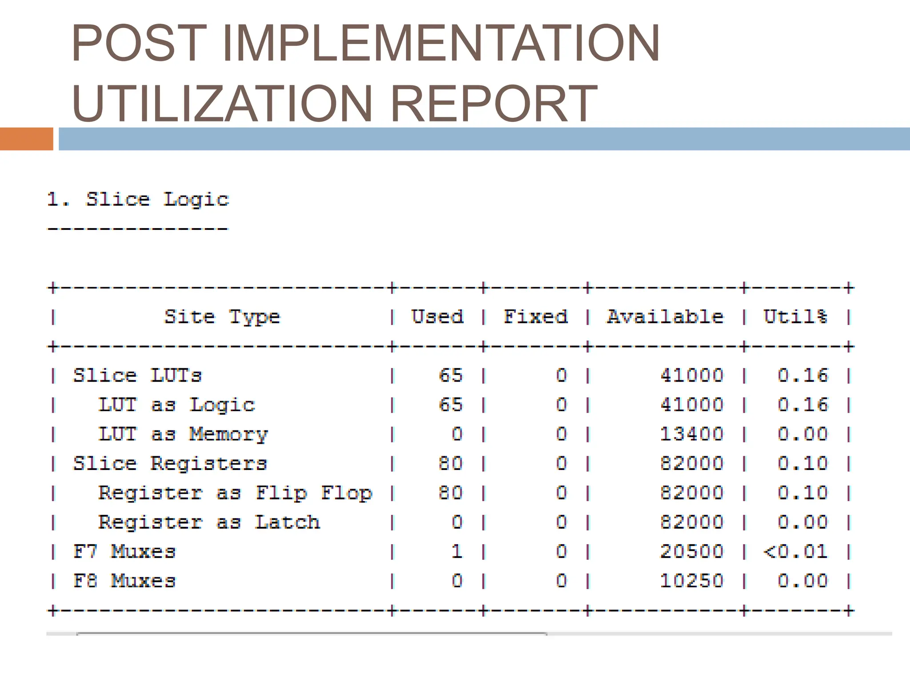
Task: Click Used value 65 in LUT as Logic row
Action: pyautogui.click(x=451, y=405)
